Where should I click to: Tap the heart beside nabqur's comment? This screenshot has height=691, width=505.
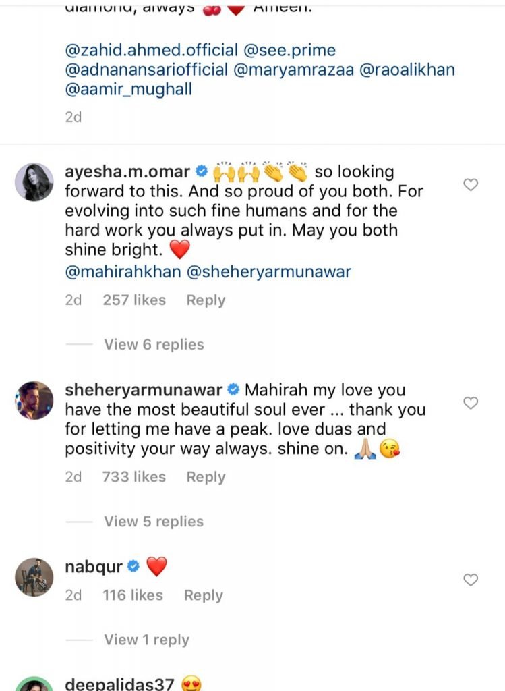point(471,580)
